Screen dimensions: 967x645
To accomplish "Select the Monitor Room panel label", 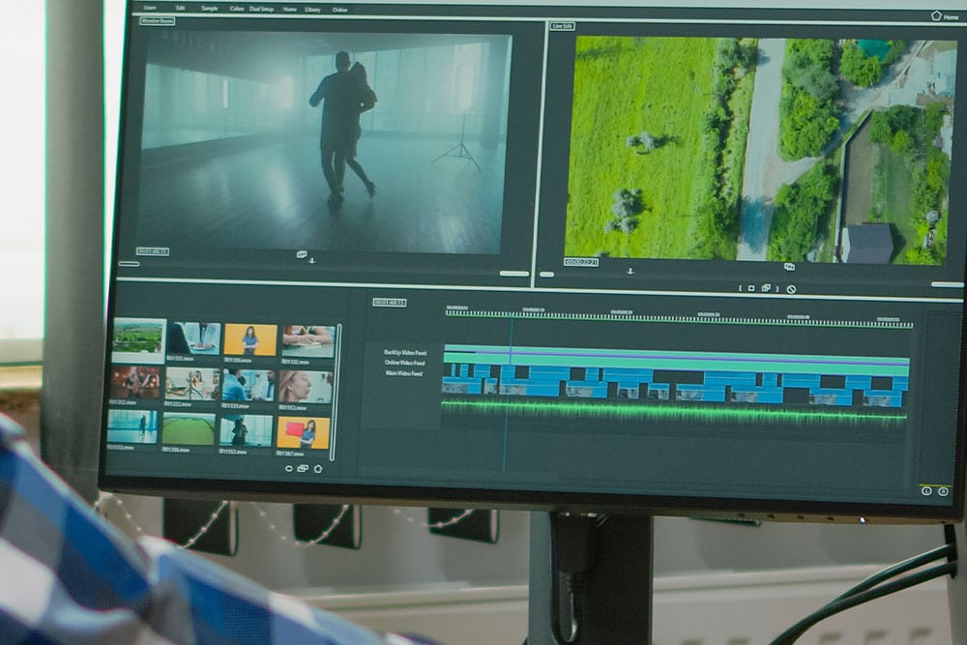I will click(x=158, y=21).
